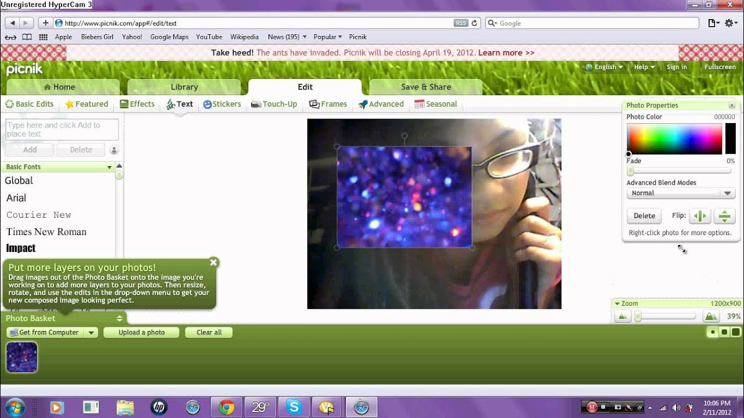
Task: Open the Stickers section
Action: pos(221,104)
